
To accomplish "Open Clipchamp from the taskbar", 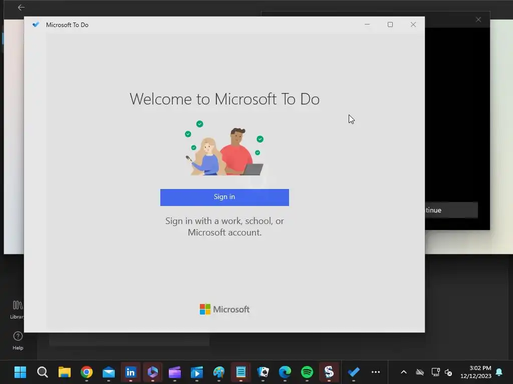I will [175, 372].
